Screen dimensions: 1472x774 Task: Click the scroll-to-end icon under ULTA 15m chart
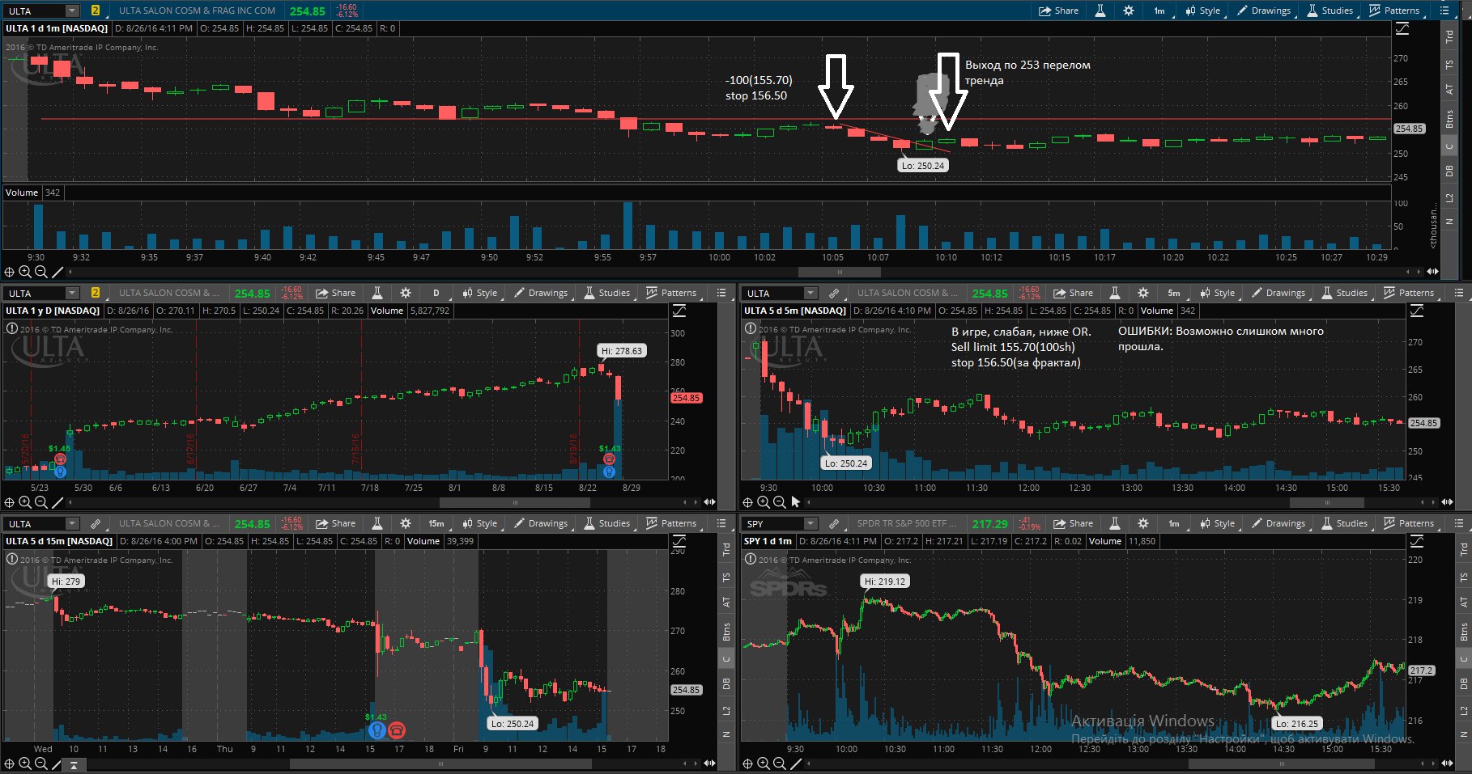[73, 763]
